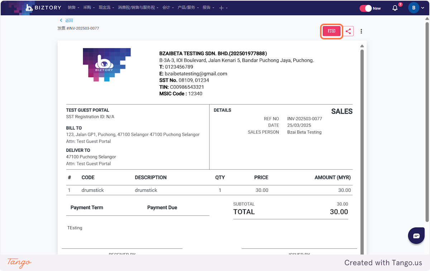Click the TEsting remark text
This screenshot has width=430, height=271.
click(x=75, y=228)
